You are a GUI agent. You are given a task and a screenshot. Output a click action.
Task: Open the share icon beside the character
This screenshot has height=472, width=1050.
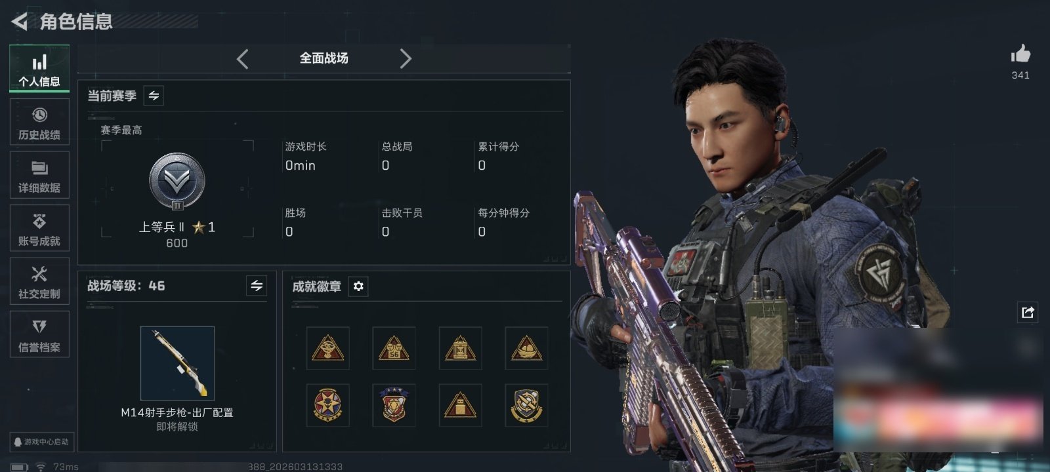tap(1028, 312)
